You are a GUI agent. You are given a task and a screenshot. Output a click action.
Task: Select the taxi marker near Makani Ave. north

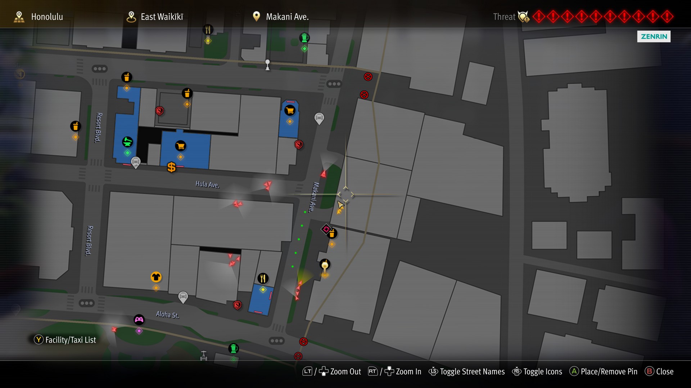click(319, 118)
